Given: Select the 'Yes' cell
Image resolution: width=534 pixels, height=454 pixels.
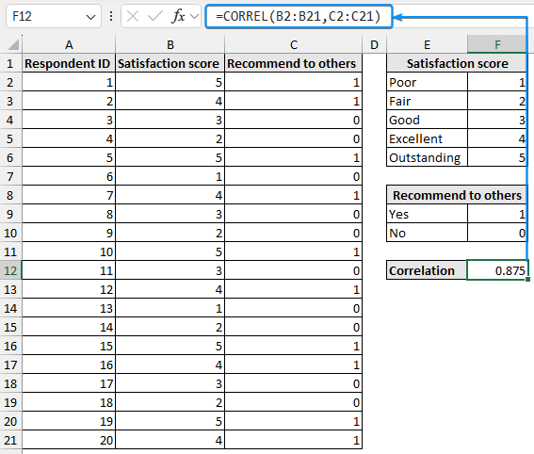Looking at the screenshot, I should click(x=427, y=214).
